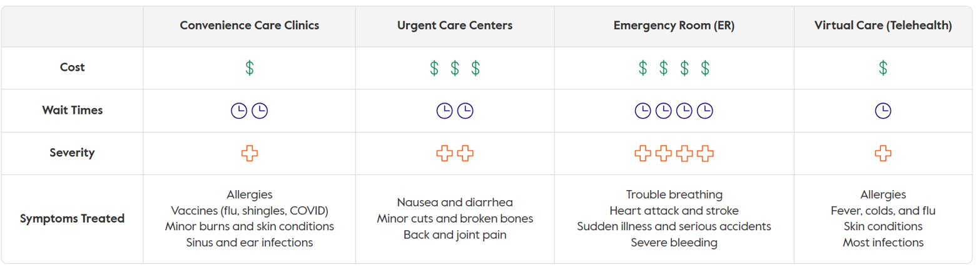Click the Heart attack and stroke text
The image size is (976, 267).
pos(674,211)
